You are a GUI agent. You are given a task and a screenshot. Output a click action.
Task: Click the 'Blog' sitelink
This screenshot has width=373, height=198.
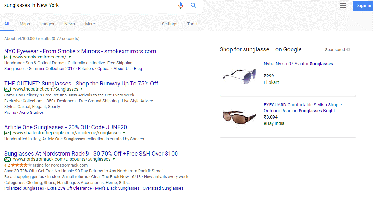coord(138,68)
